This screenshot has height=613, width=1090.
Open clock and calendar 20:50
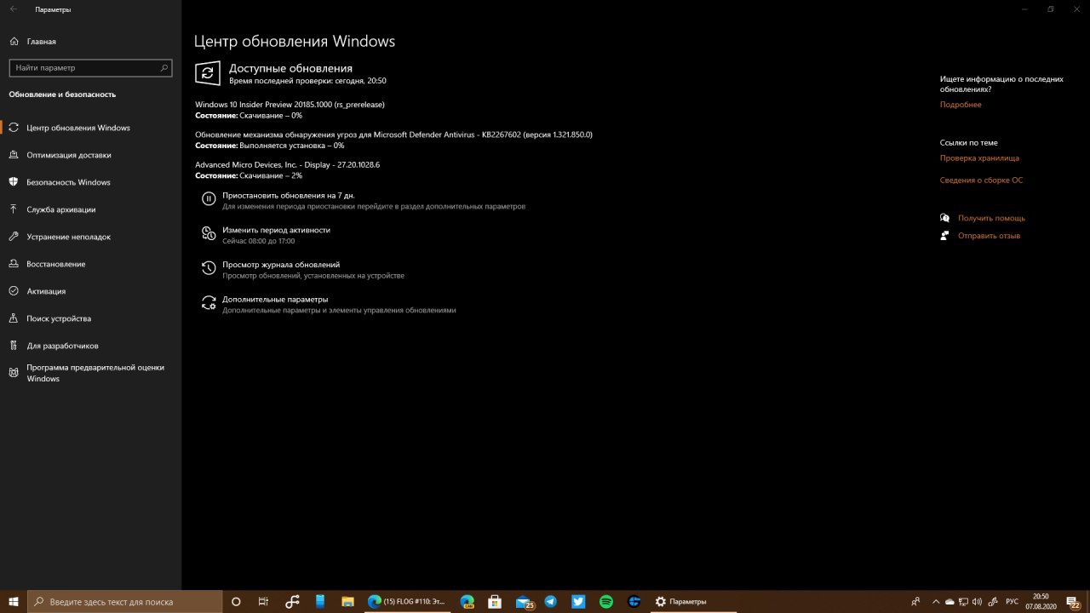pos(1041,601)
